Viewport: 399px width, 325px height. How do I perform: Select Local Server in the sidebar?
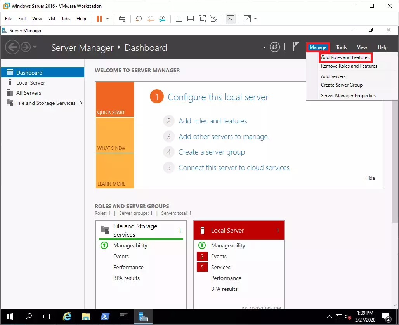(x=42, y=83)
